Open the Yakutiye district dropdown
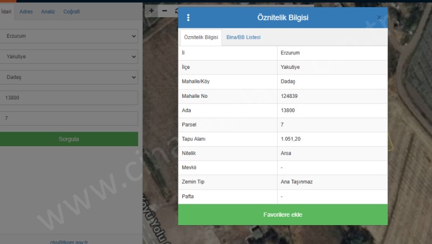Screen dimensions: 432x244 [x=69, y=57]
